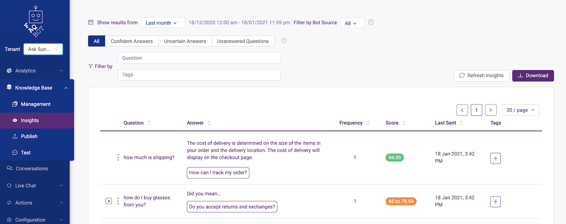
Task: Open Management in the sidebar
Action: (37, 104)
